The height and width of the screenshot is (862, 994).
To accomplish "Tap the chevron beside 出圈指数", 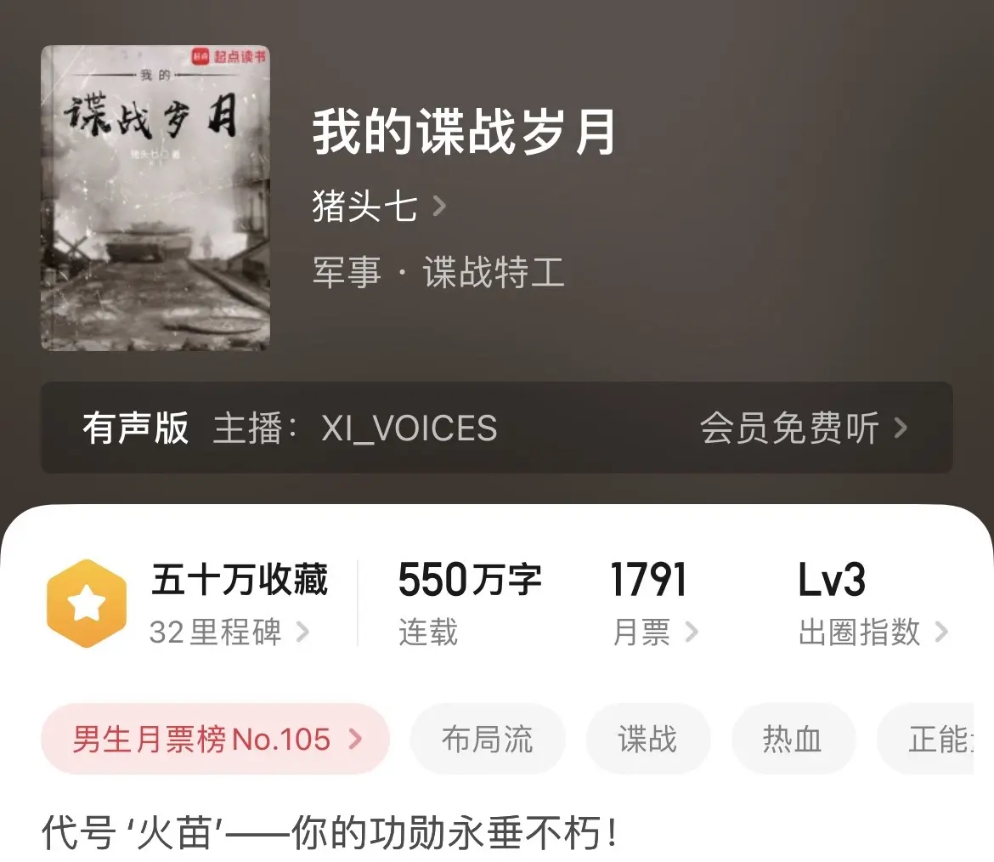I will (941, 632).
